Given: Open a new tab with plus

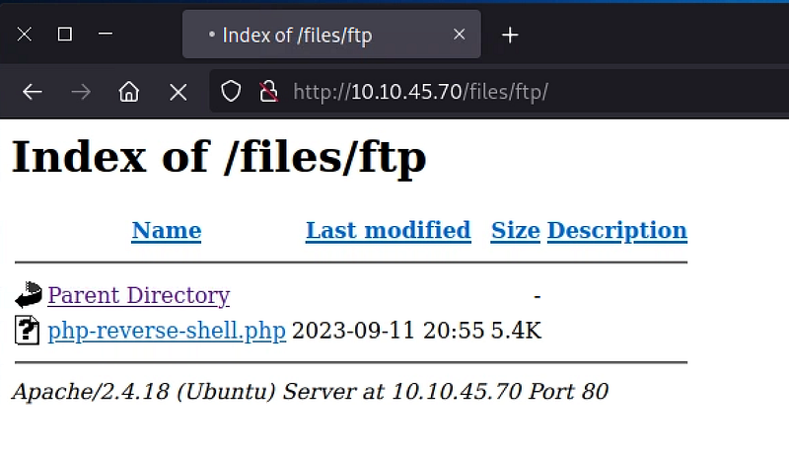Looking at the screenshot, I should tap(510, 35).
